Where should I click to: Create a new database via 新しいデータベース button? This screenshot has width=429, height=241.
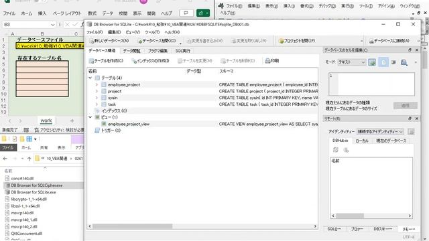[x=109, y=41]
